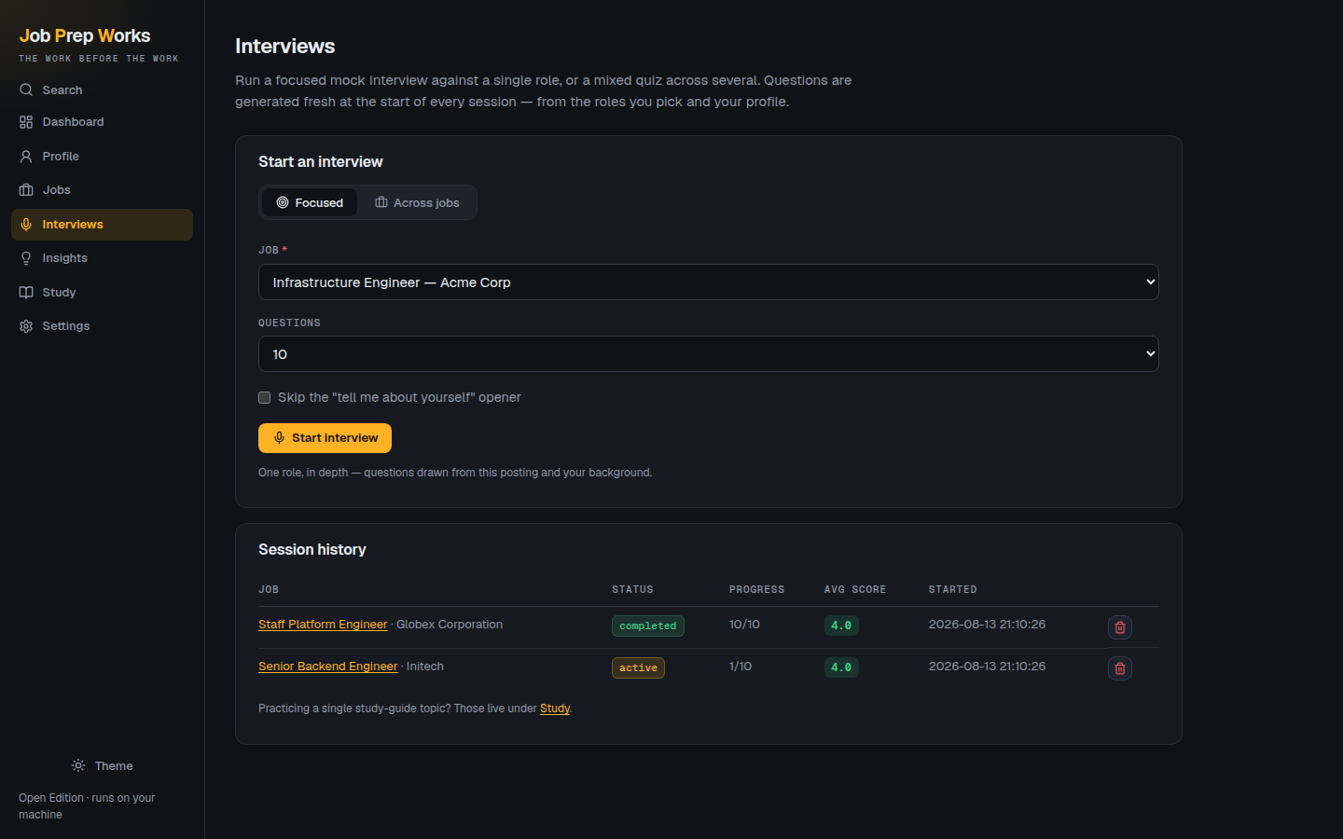The image size is (1343, 839).
Task: Click the 'Open Edition · runs on your machine' footer text
Action: click(x=87, y=806)
